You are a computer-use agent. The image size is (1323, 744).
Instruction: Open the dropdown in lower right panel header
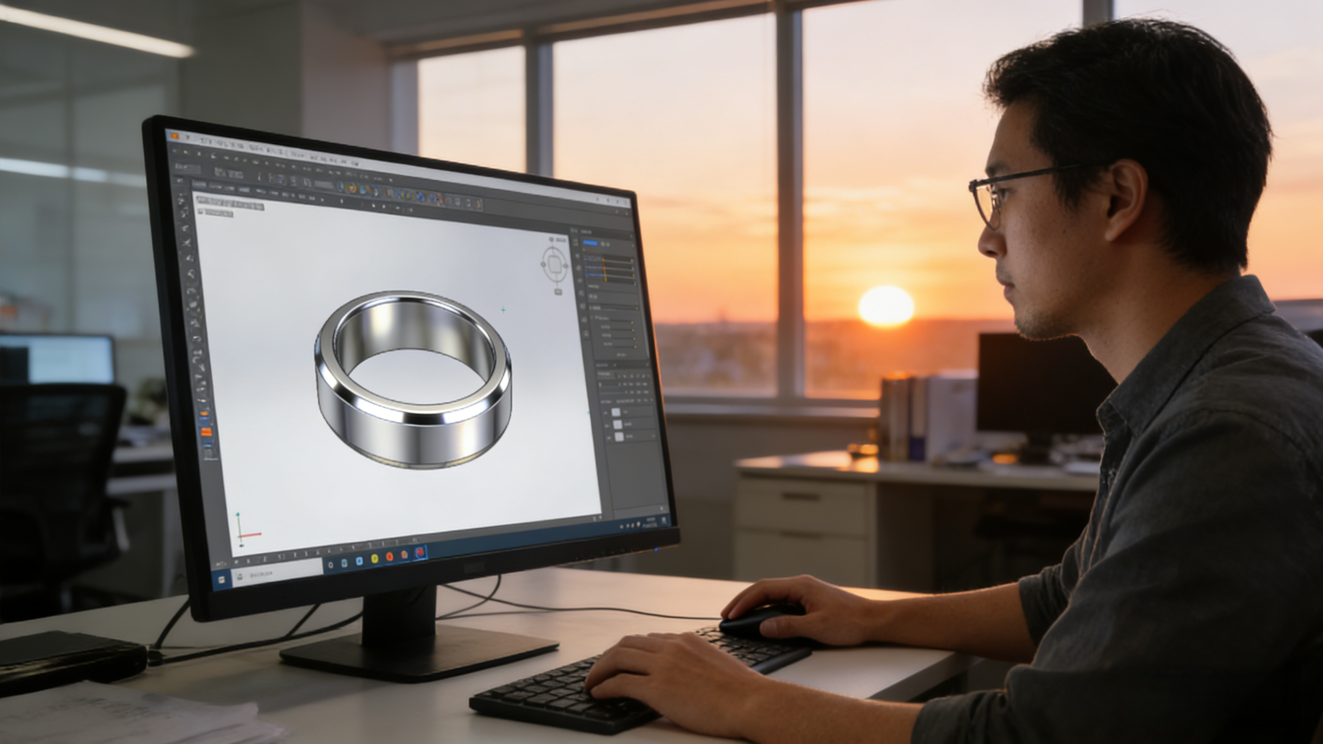pyautogui.click(x=616, y=365)
